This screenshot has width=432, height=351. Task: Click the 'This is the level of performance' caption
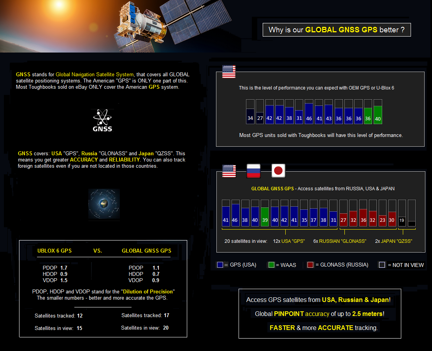[316, 88]
